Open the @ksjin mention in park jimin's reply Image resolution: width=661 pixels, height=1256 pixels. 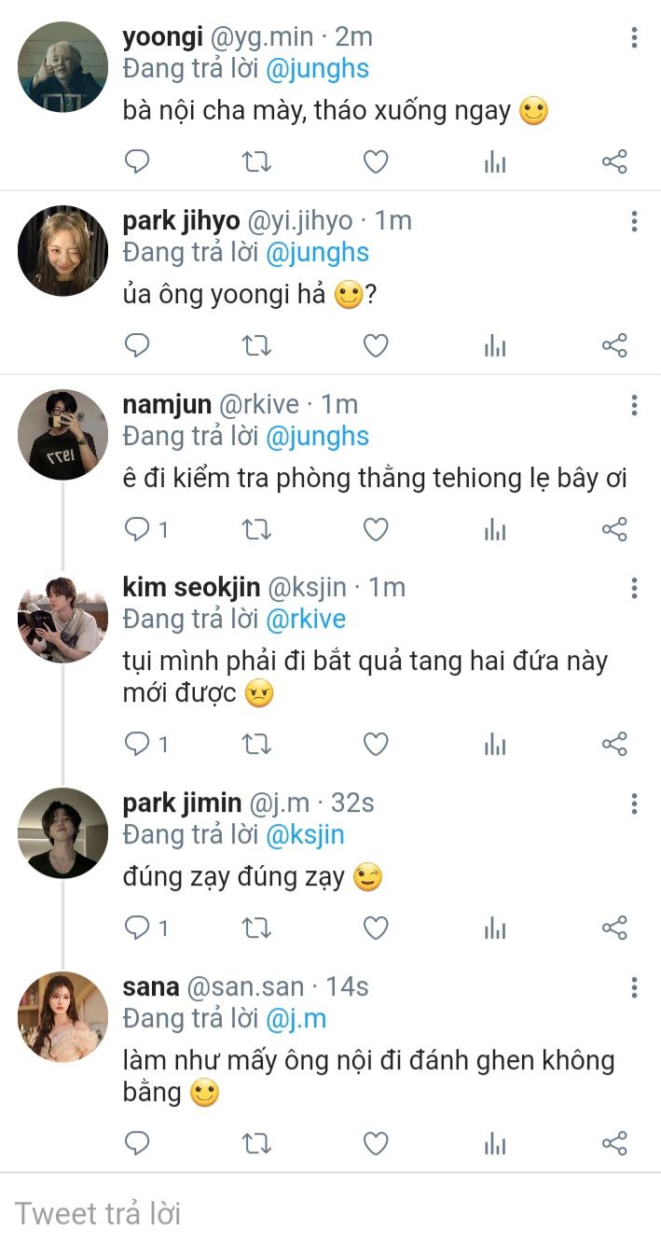point(305,834)
